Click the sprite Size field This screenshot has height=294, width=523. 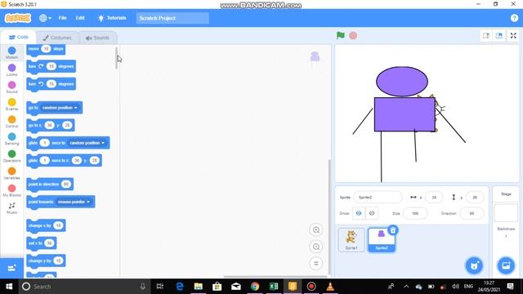[x=415, y=213]
